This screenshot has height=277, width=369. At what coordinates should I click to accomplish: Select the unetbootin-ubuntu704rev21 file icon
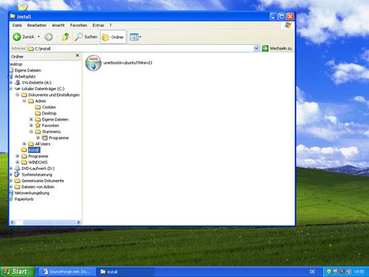pos(93,63)
